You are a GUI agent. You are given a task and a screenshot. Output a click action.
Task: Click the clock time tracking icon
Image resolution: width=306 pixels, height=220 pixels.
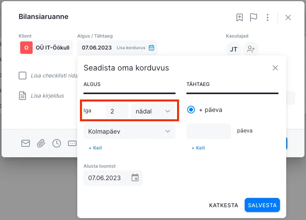tap(57, 143)
